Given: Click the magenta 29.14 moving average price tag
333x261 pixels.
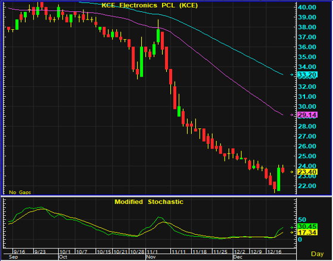Looking at the screenshot, I should tap(307, 115).
